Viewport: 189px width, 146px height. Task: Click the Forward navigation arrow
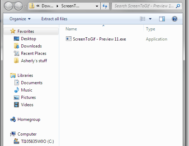coord(18,6)
